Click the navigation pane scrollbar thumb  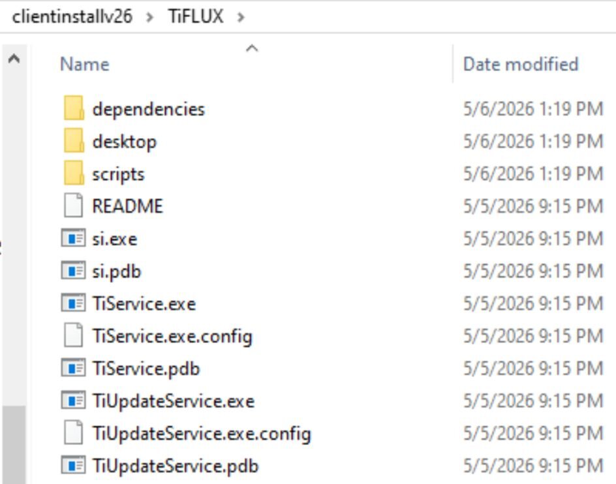tap(14, 444)
